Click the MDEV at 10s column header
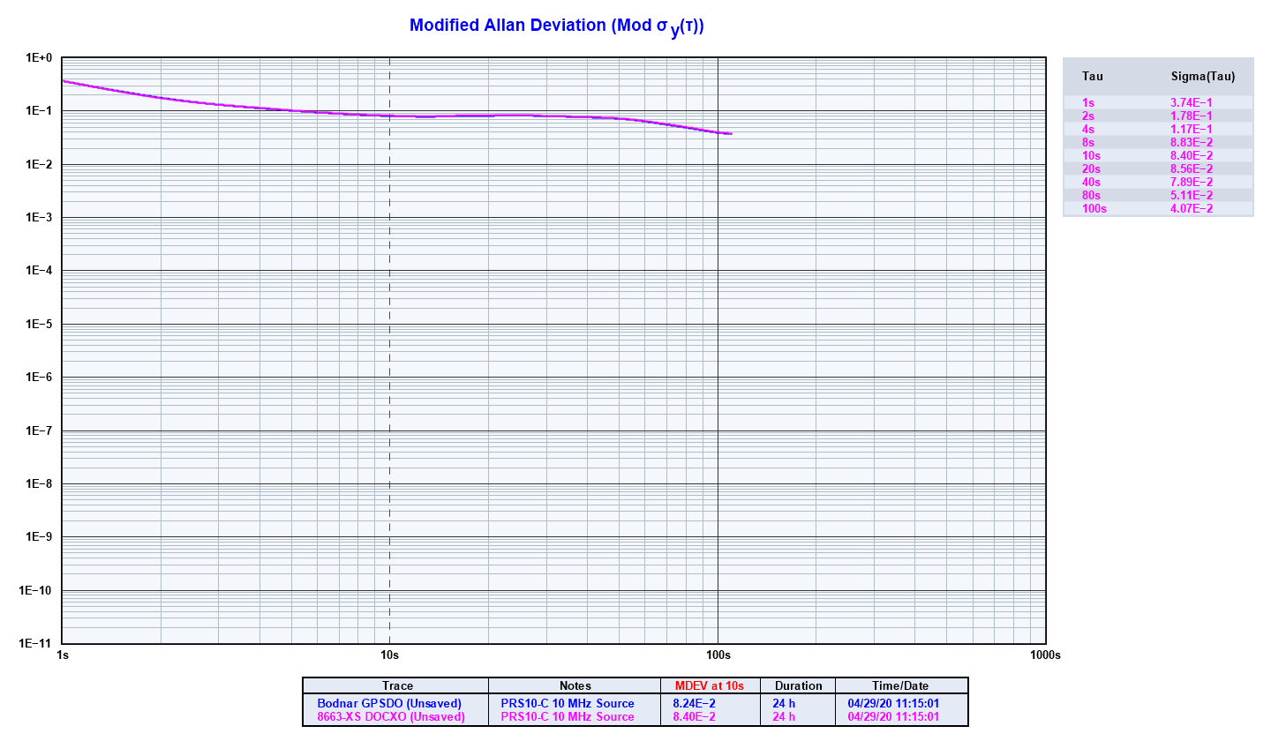The image size is (1271, 756). click(x=710, y=685)
